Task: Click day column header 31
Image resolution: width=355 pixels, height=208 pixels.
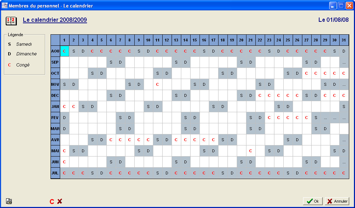Action: 344,40
